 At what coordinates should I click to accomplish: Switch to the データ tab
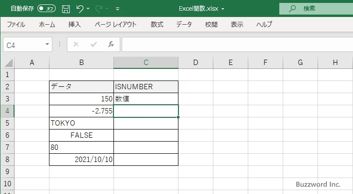tap(184, 24)
